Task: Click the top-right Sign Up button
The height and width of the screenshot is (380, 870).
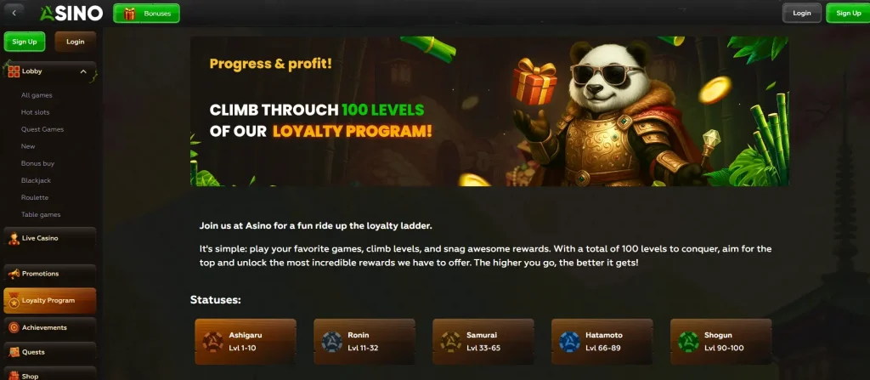Action: click(x=848, y=14)
